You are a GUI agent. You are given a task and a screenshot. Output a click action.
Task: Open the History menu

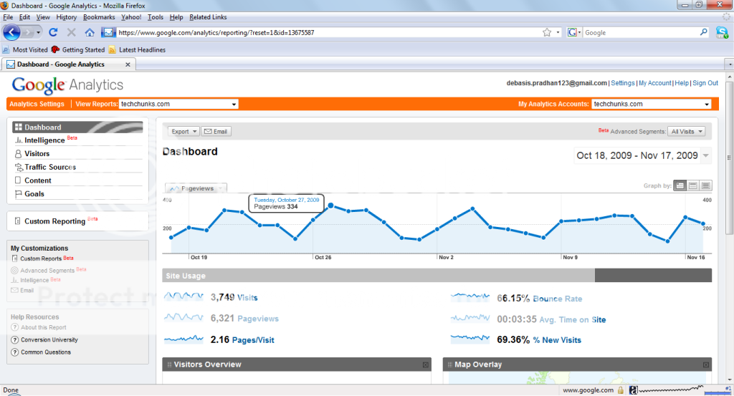(67, 17)
